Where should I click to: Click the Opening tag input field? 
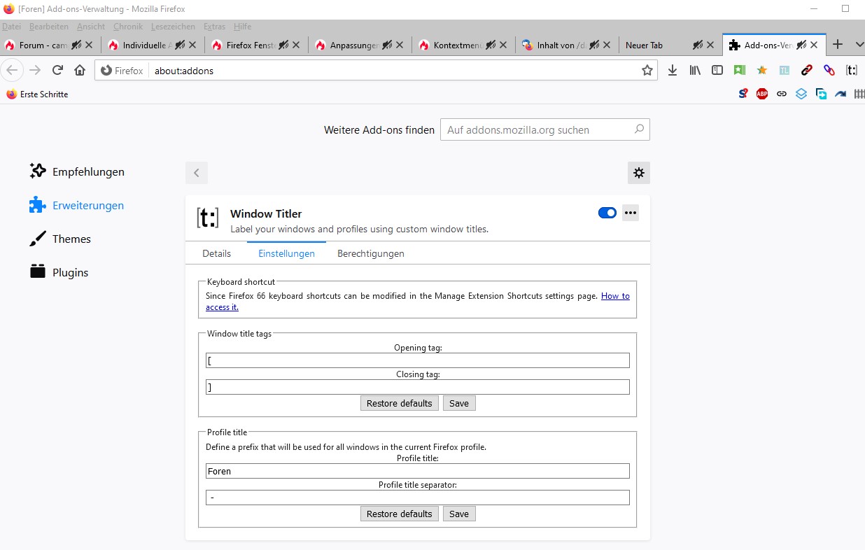pyautogui.click(x=417, y=360)
